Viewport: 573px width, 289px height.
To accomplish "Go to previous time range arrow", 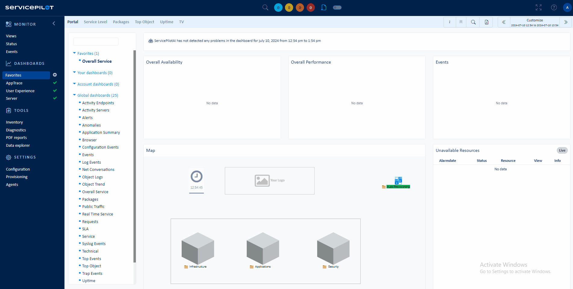I will tap(504, 22).
